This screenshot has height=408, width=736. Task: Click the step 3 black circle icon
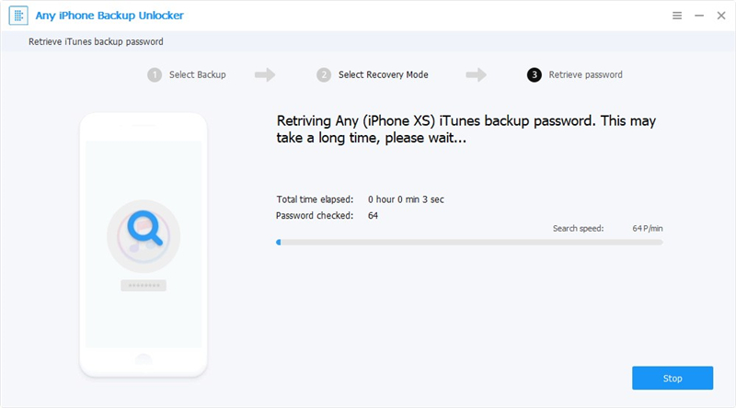coord(535,75)
